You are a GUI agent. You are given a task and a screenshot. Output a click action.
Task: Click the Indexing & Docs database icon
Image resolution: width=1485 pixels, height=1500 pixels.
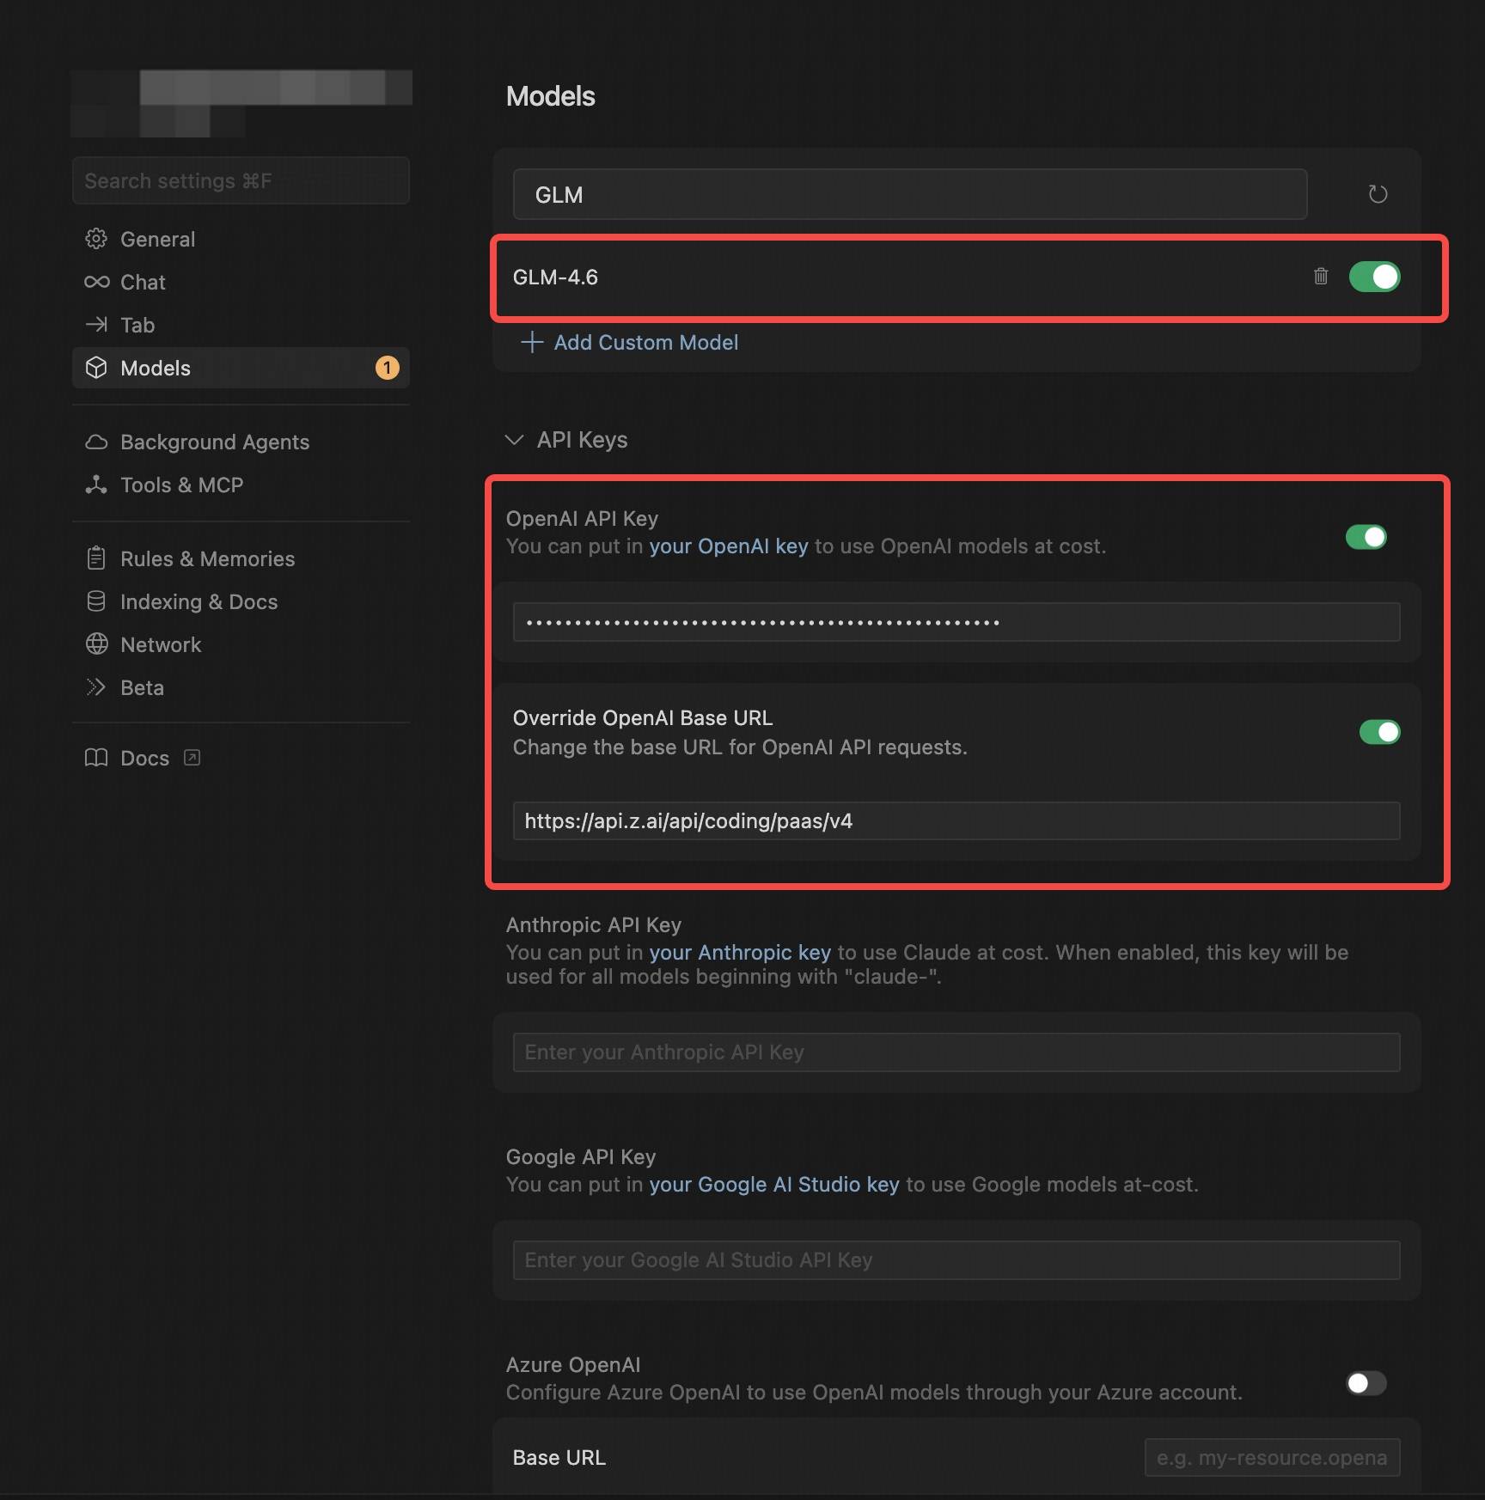(x=96, y=601)
